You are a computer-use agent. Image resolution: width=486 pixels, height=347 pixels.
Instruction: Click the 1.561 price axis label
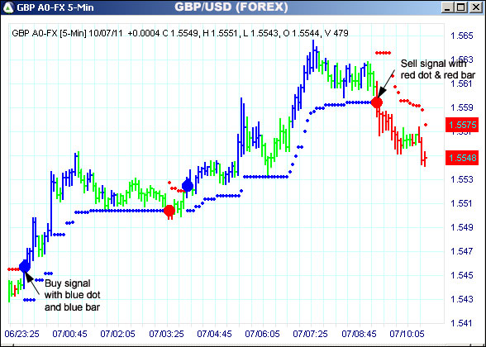(462, 83)
